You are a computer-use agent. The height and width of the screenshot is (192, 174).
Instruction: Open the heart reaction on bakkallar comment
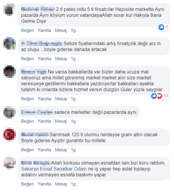(160, 96)
